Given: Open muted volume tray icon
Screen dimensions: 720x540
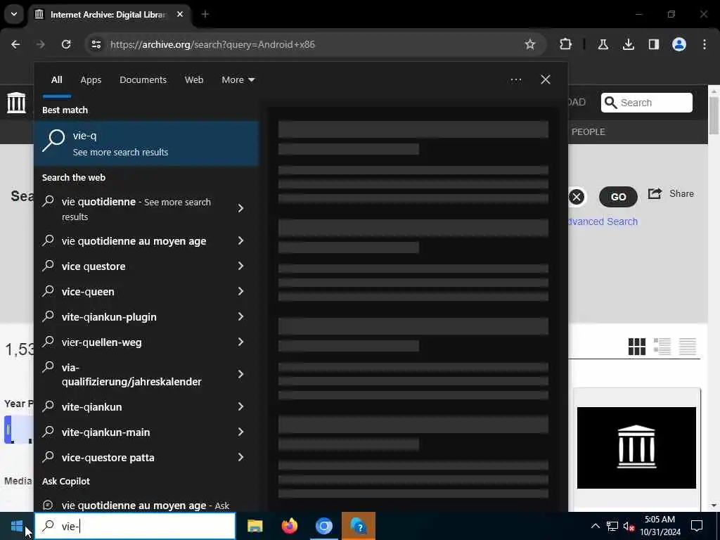Looking at the screenshot, I should tap(629, 526).
